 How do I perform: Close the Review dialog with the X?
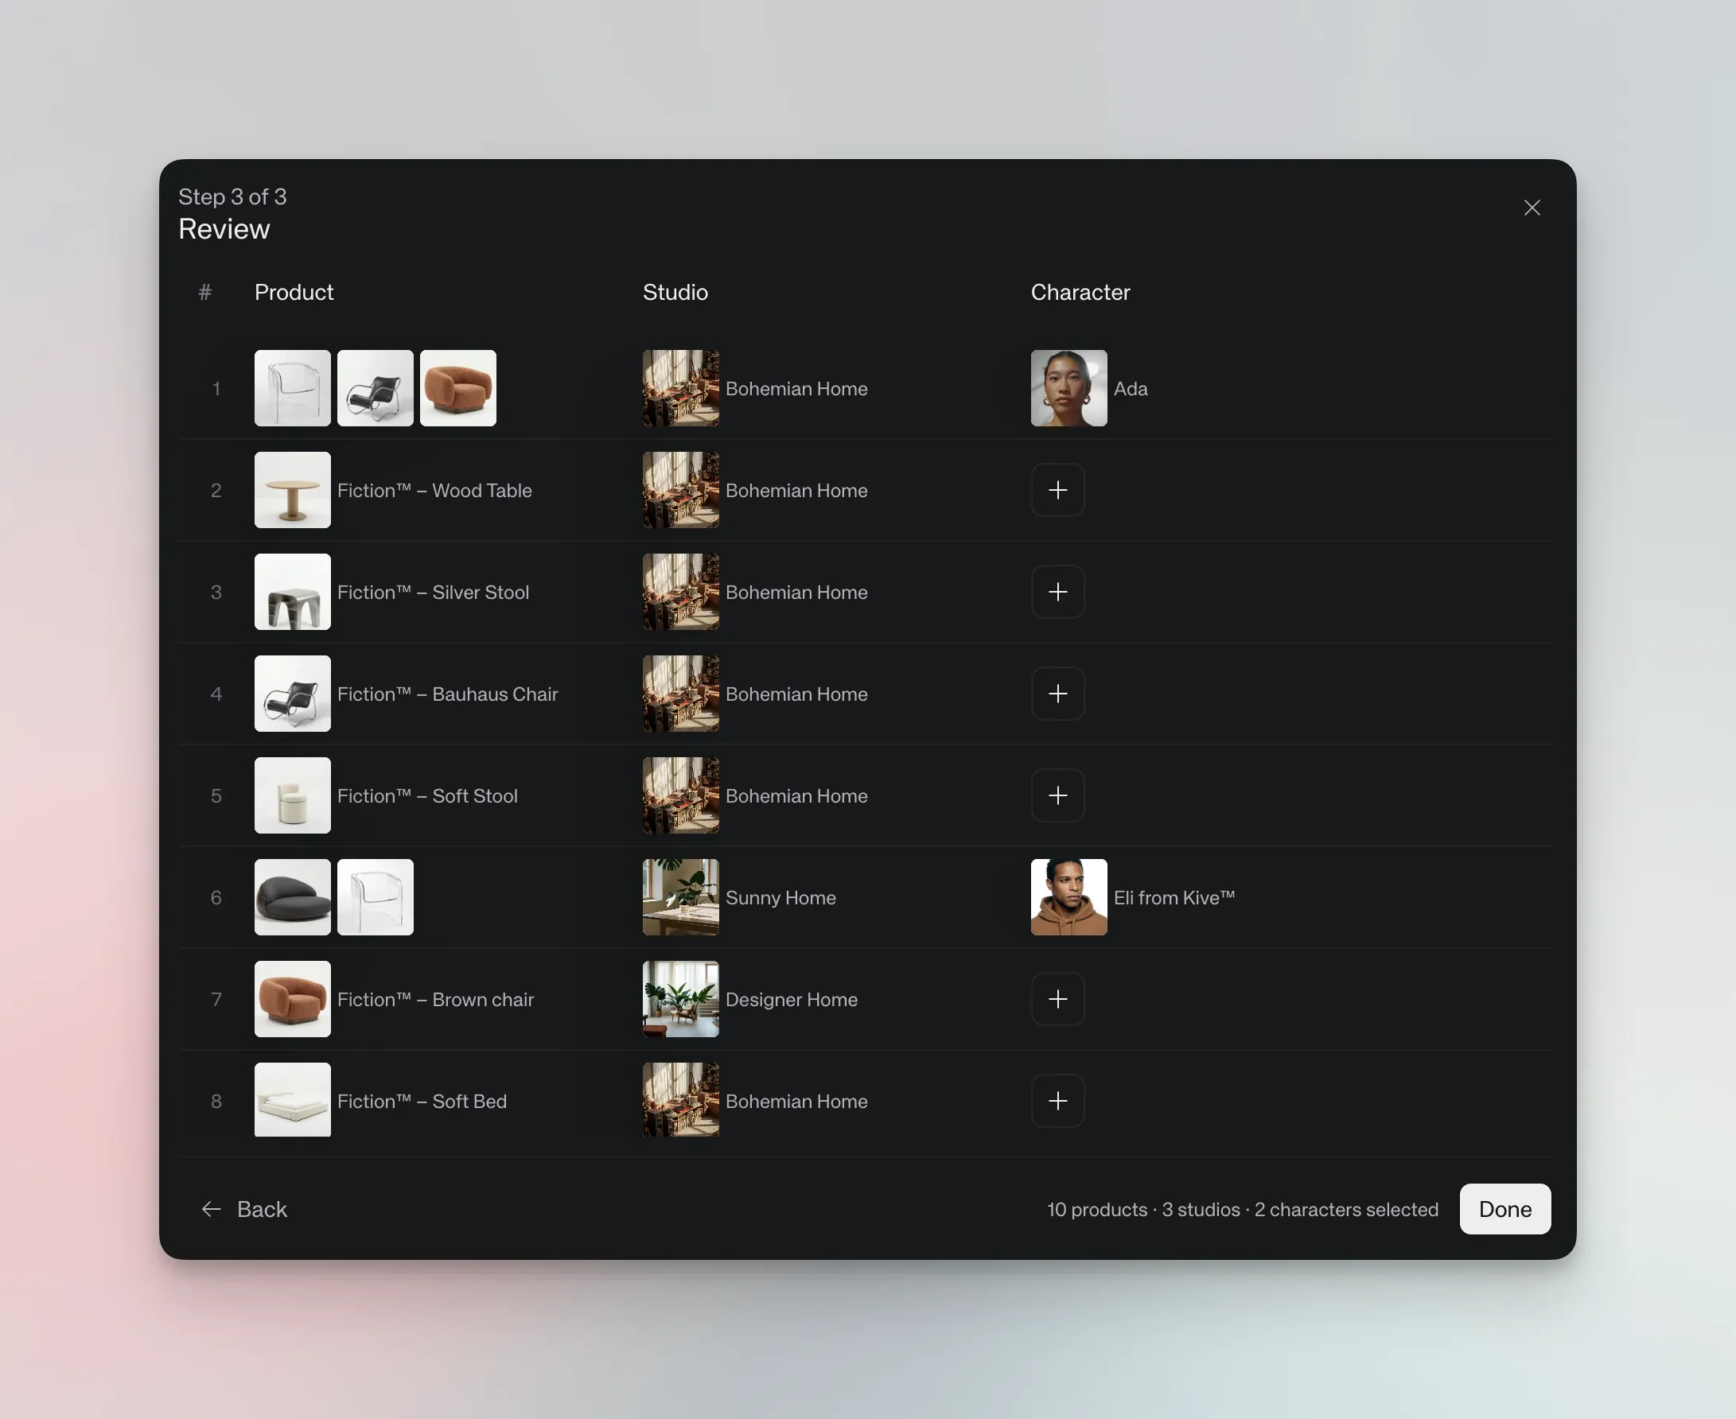(x=1532, y=208)
